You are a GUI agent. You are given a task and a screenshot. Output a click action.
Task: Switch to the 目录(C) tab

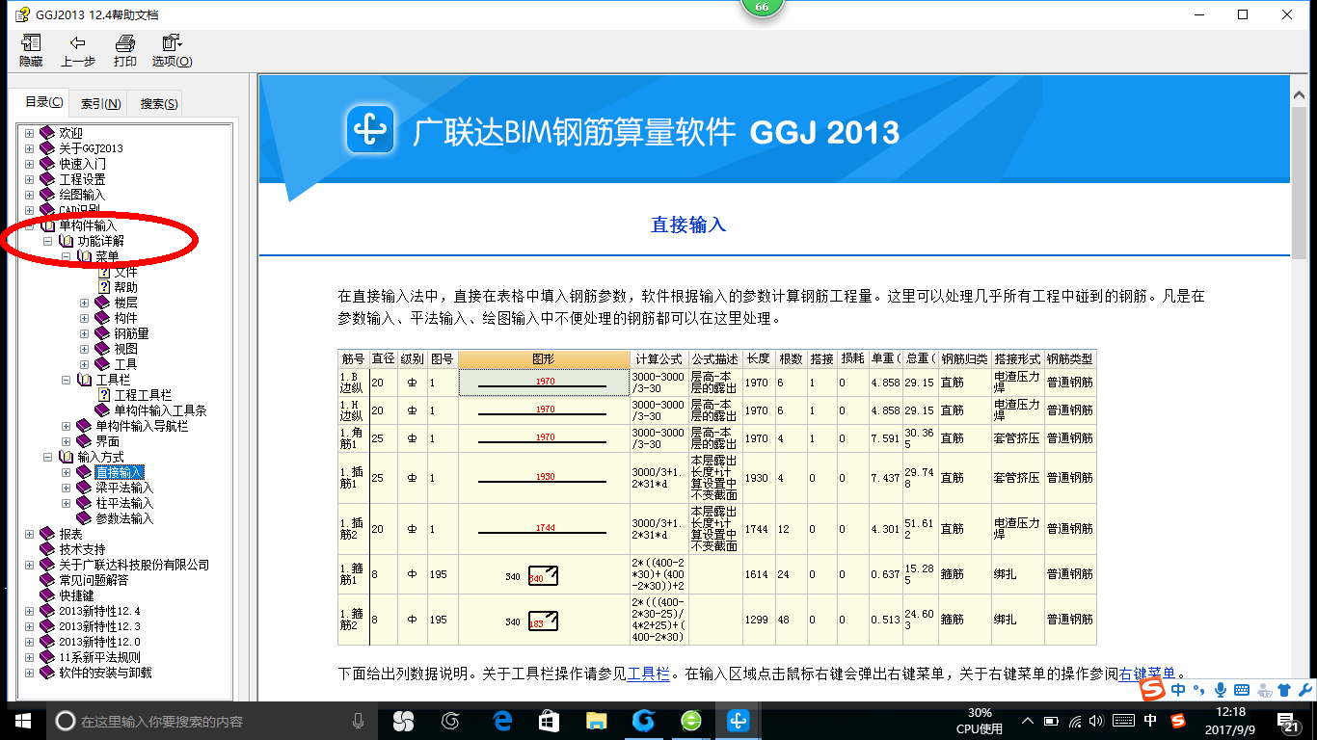(44, 102)
